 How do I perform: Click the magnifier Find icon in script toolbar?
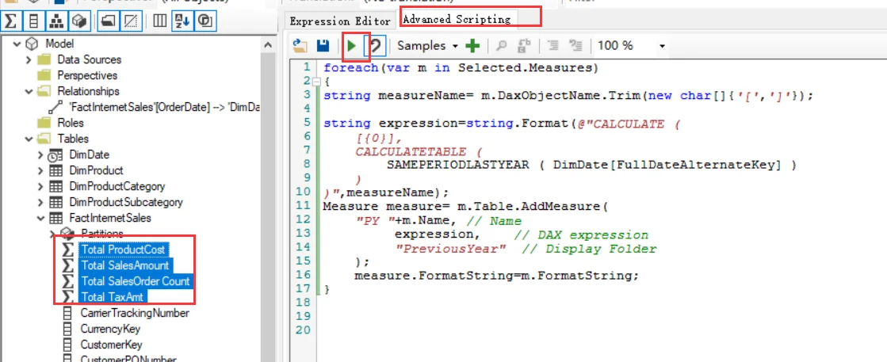pos(501,46)
